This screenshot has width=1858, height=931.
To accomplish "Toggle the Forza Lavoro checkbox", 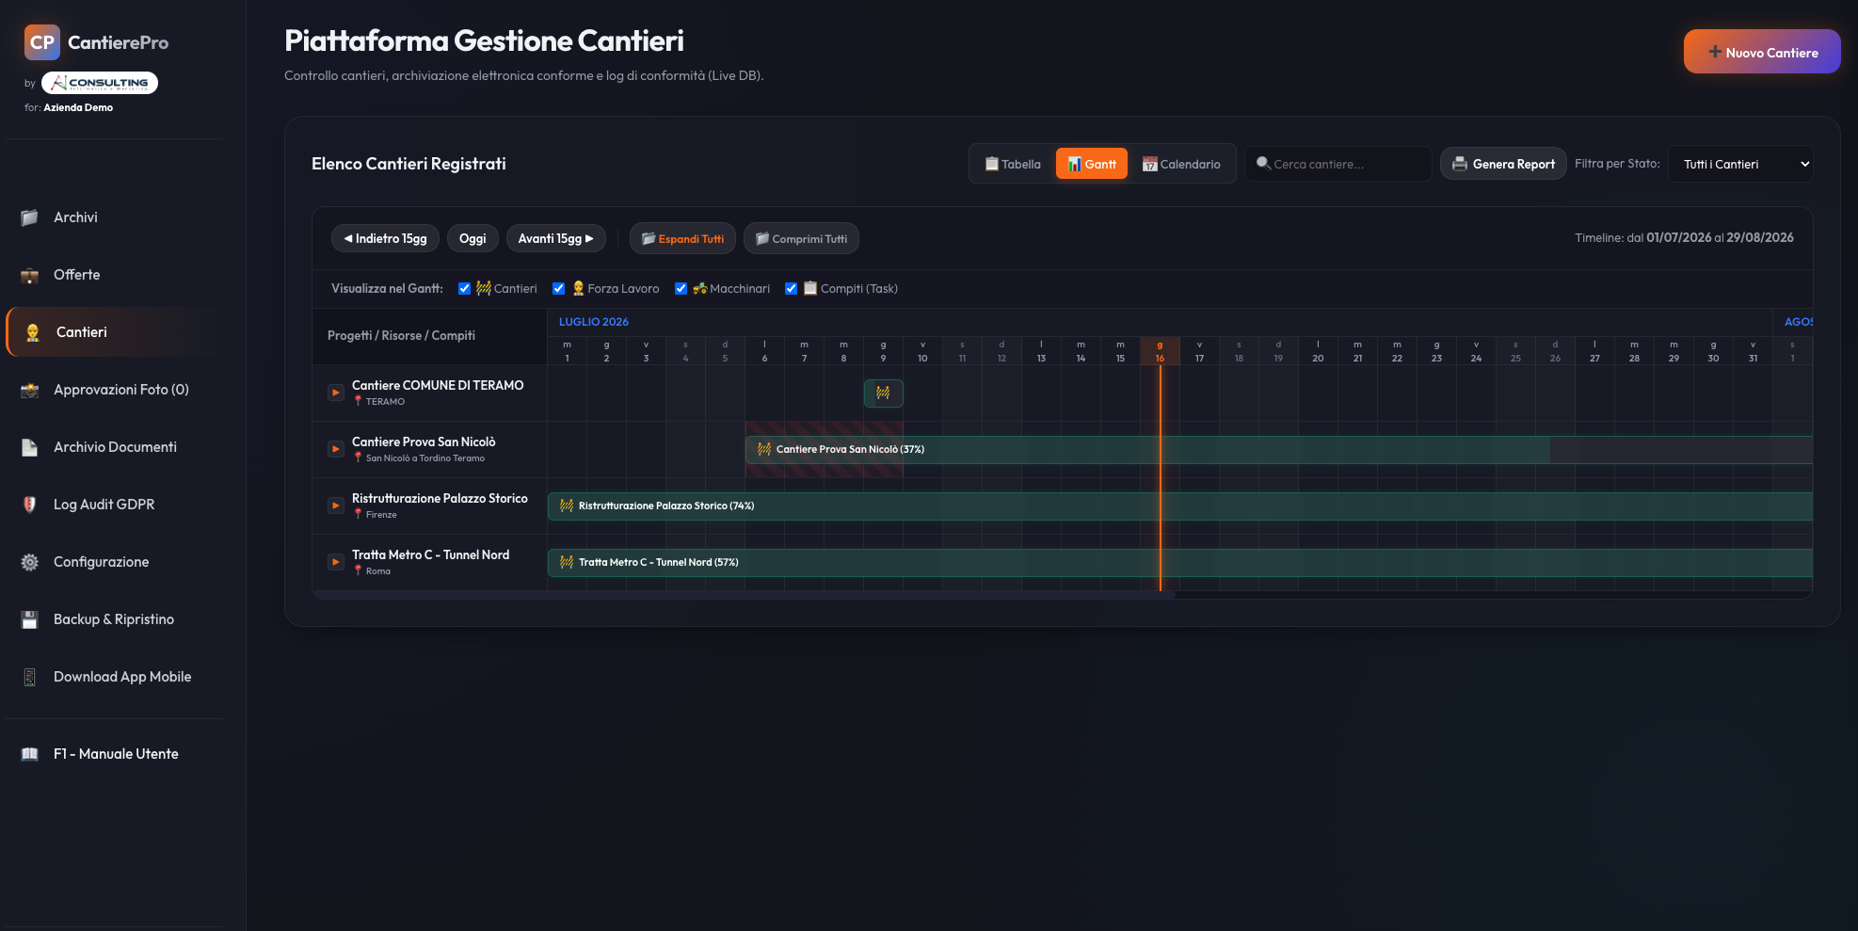I will (x=558, y=288).
